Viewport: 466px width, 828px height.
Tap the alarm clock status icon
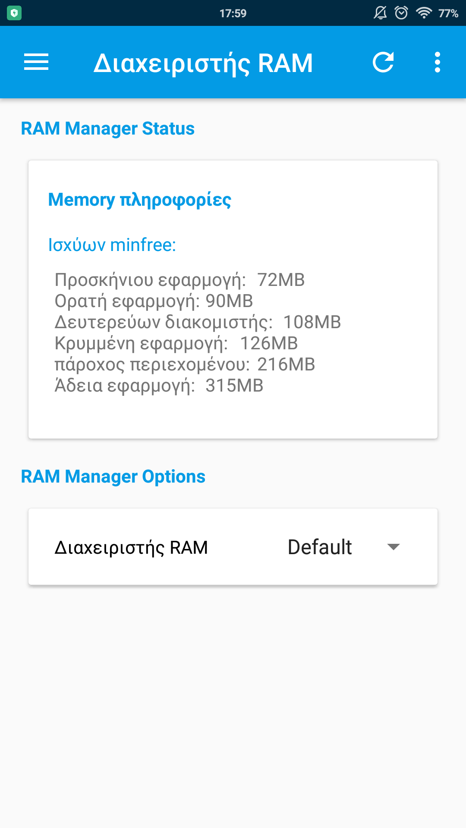(401, 13)
